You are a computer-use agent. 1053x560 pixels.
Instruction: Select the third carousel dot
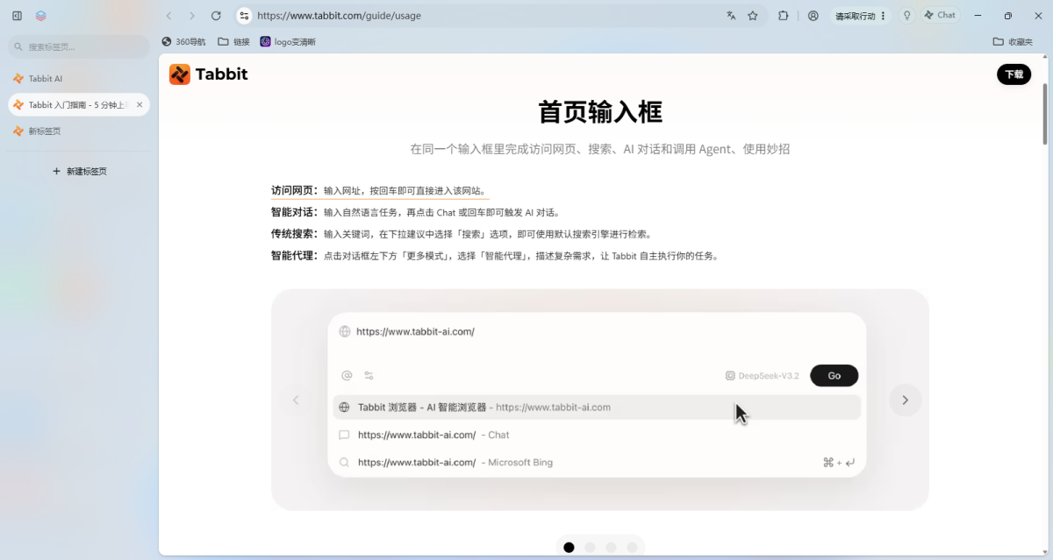pyautogui.click(x=611, y=548)
